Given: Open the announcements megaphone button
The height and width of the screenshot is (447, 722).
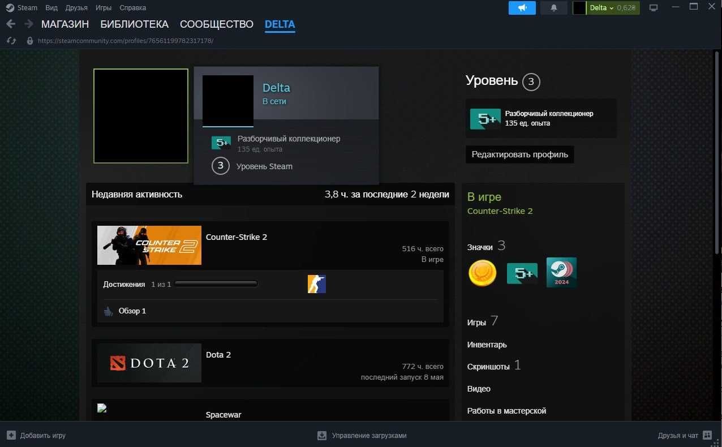Looking at the screenshot, I should (x=522, y=8).
